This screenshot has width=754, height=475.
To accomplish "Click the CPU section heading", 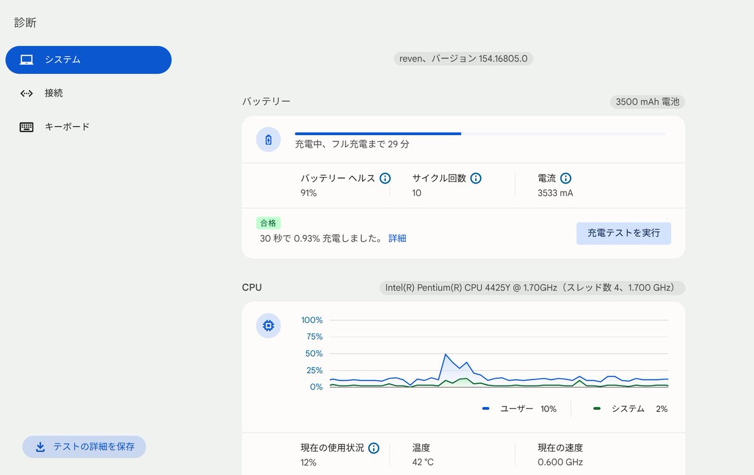I will (252, 288).
